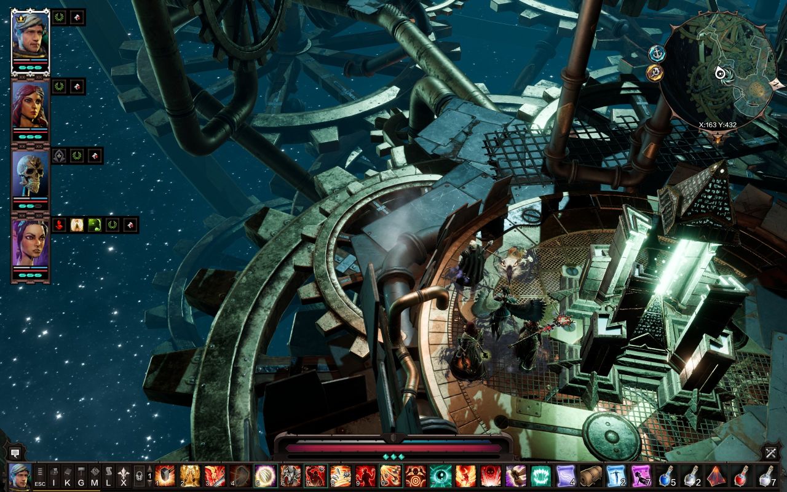Open the skills book marked K
The width and height of the screenshot is (787, 492).
tap(67, 477)
